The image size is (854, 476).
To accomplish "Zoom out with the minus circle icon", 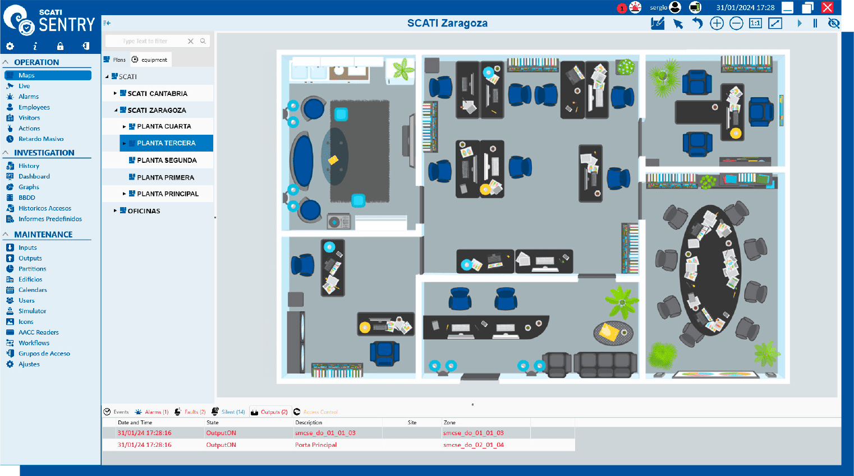I will [x=736, y=23].
